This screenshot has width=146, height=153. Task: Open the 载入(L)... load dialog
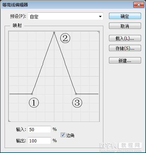(x=125, y=38)
